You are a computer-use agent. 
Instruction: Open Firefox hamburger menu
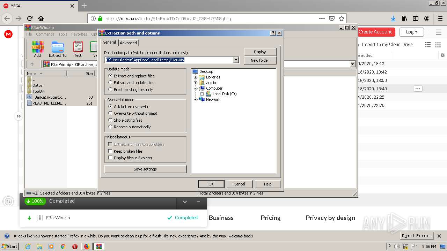point(440,18)
